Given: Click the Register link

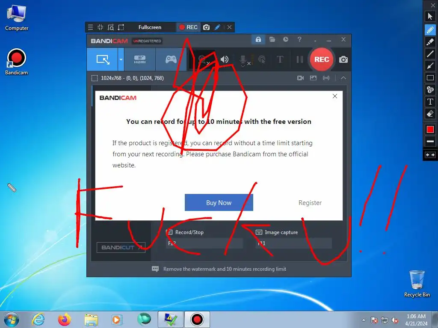Looking at the screenshot, I should pos(310,203).
